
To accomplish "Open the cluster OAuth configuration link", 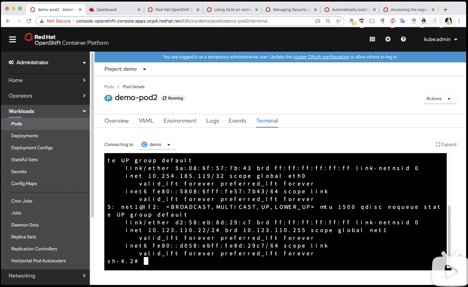I will point(321,57).
